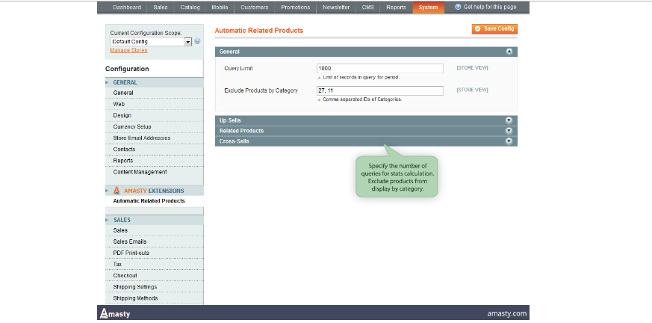Open the Customers menu

(x=255, y=7)
